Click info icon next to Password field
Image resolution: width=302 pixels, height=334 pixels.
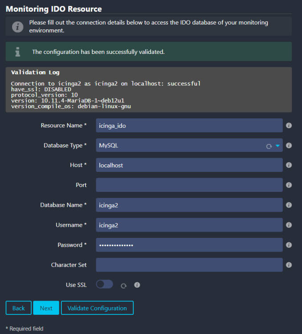coord(289,245)
